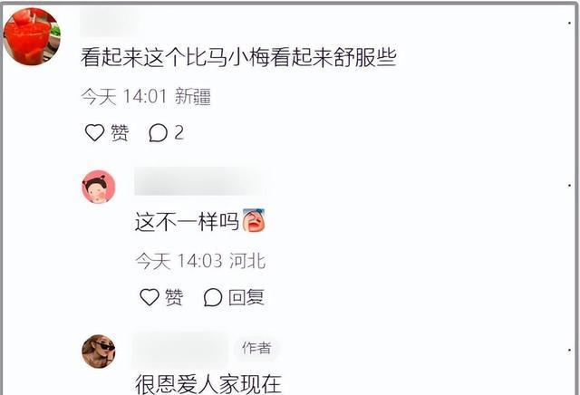Open the cartoon girl avatar's profile

click(x=99, y=187)
